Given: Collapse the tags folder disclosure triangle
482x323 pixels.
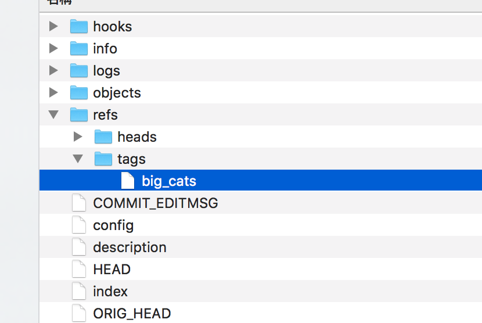Looking at the screenshot, I should 78,159.
